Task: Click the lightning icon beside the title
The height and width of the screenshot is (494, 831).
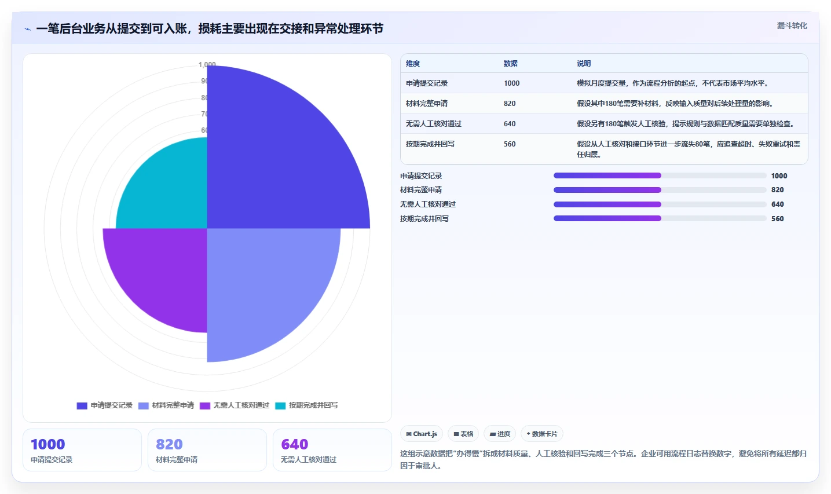Action: point(27,29)
